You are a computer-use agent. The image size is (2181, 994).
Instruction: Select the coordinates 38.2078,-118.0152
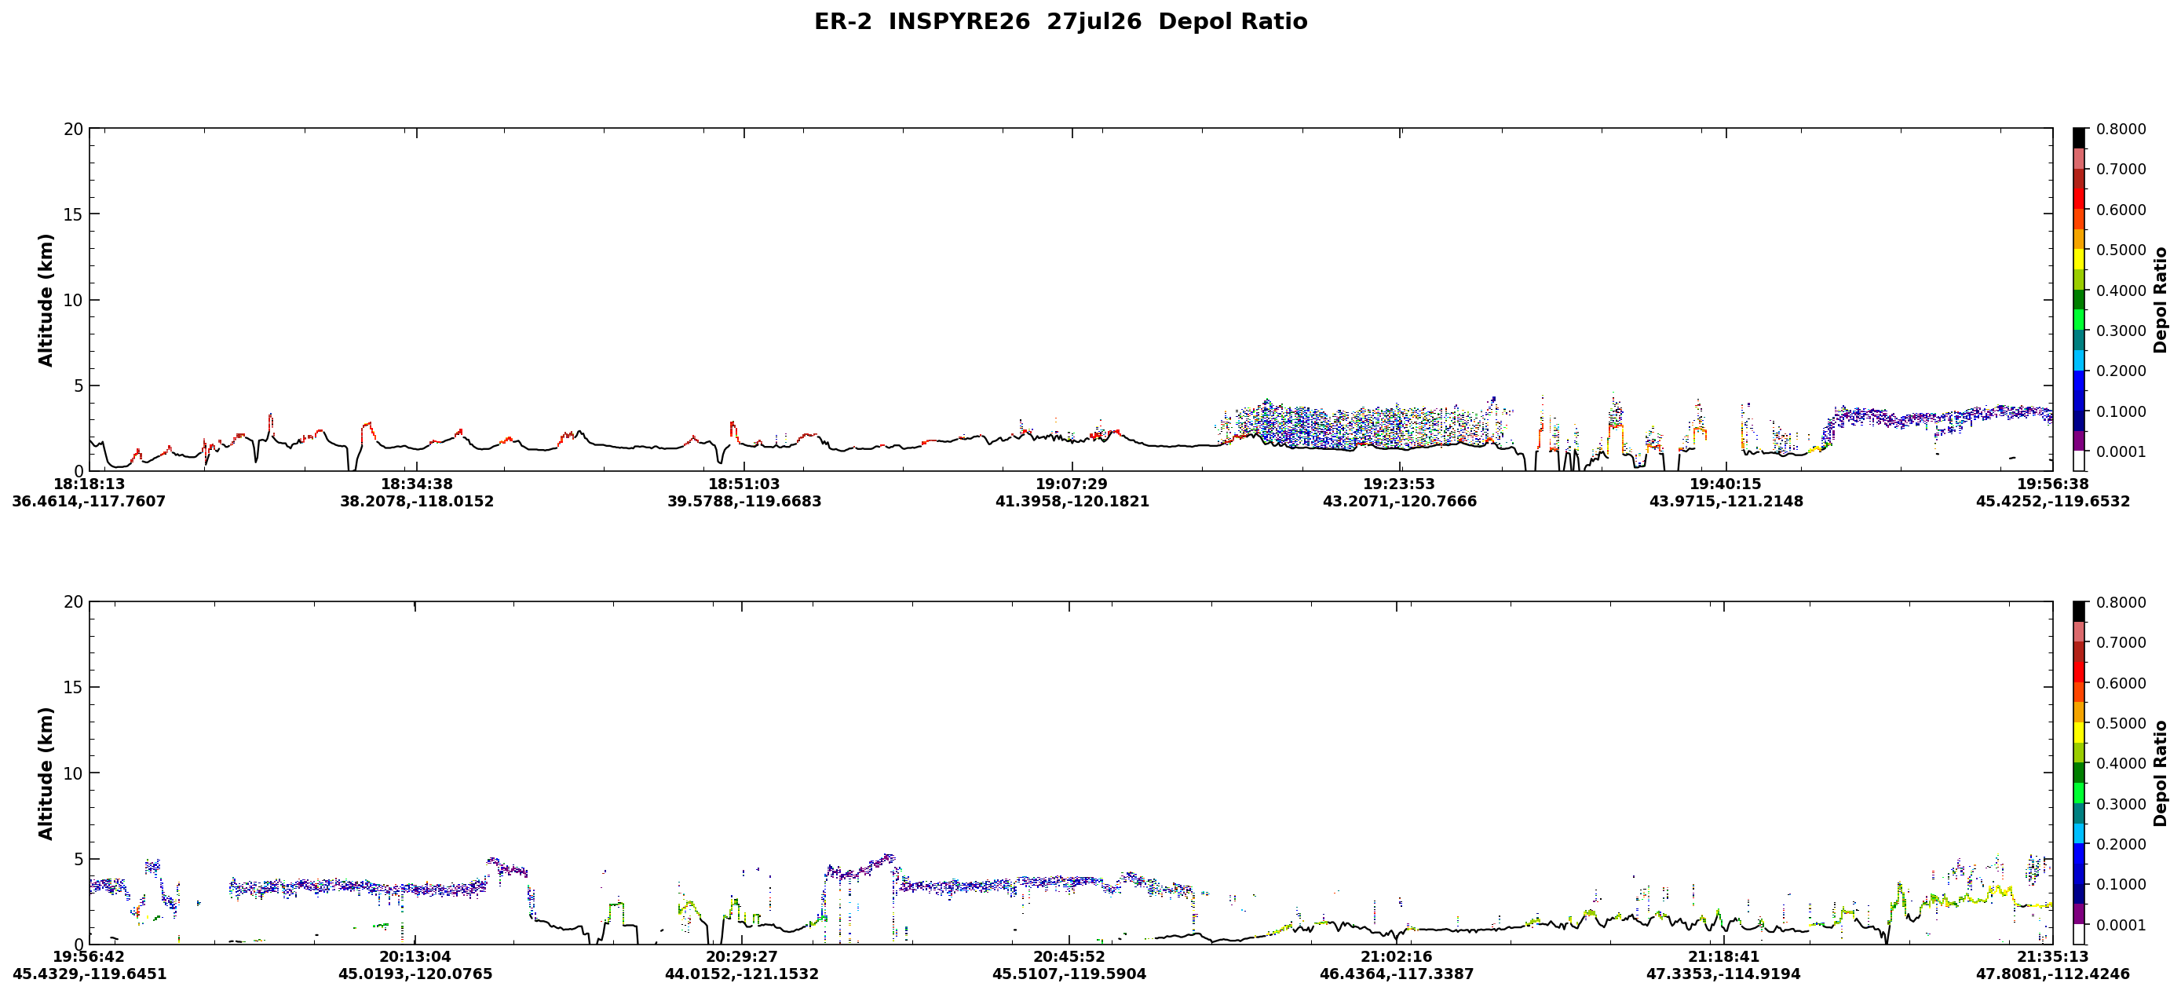[417, 501]
